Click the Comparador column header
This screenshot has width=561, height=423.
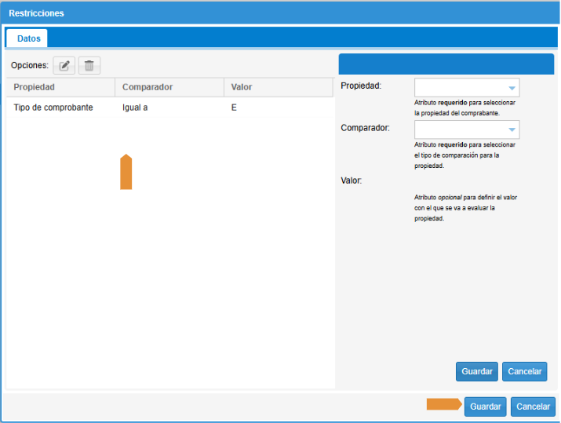click(148, 87)
